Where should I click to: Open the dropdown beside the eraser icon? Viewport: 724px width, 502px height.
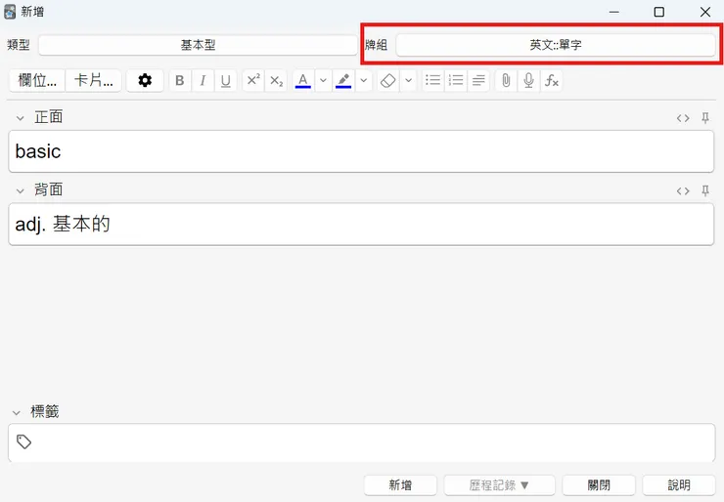coord(409,81)
